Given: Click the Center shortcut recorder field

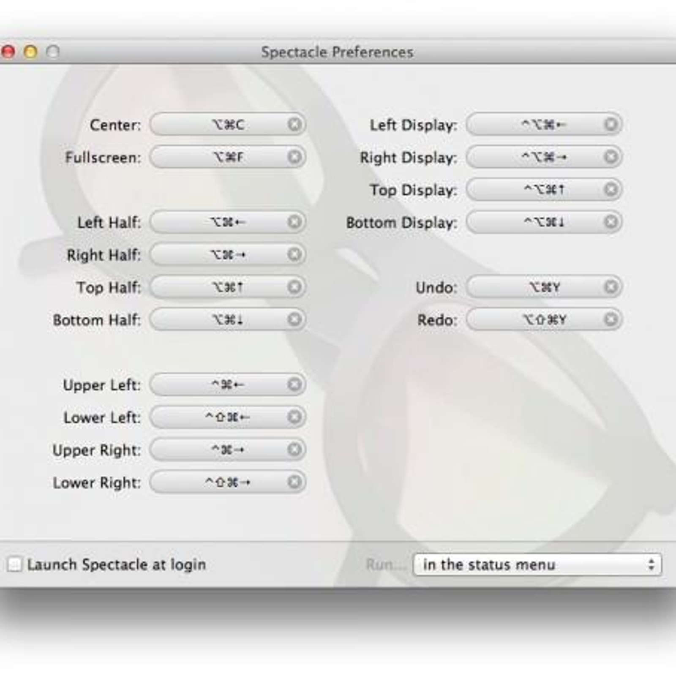Looking at the screenshot, I should [x=228, y=124].
